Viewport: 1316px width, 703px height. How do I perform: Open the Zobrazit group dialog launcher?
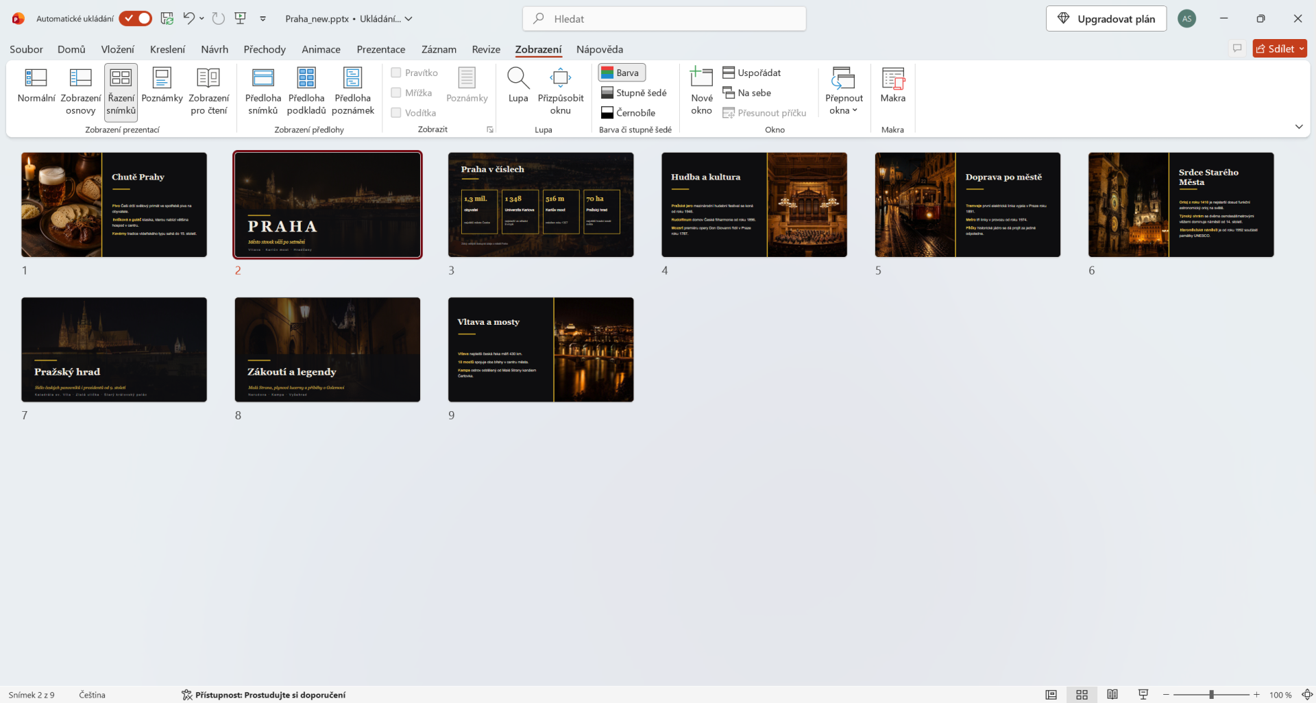click(x=490, y=129)
